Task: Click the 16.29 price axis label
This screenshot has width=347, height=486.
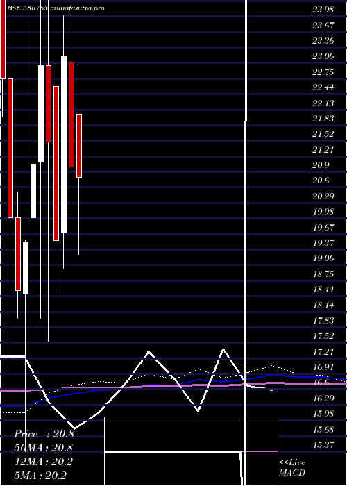Action: [x=323, y=399]
